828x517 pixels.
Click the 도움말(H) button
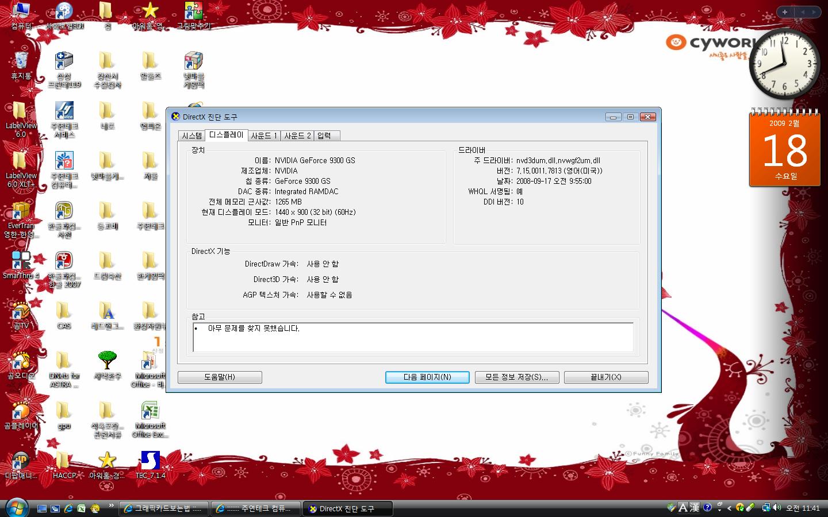[220, 377]
